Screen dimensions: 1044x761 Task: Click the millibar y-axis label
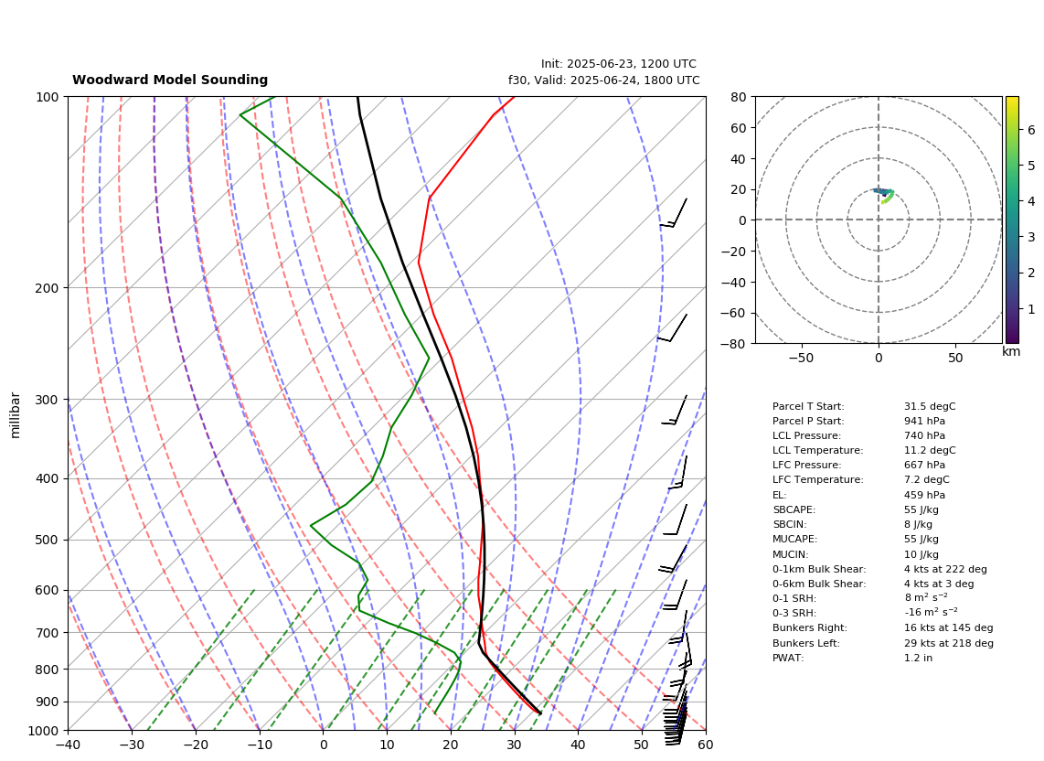pyautogui.click(x=16, y=415)
